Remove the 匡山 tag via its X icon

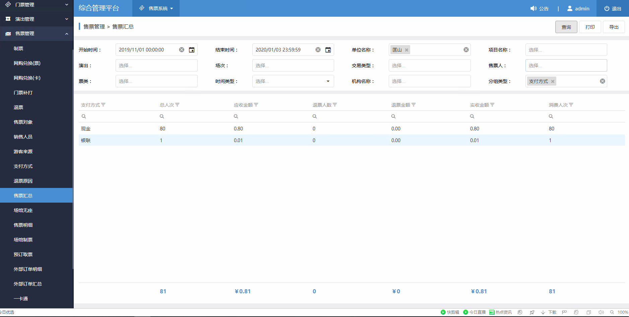[x=406, y=49]
